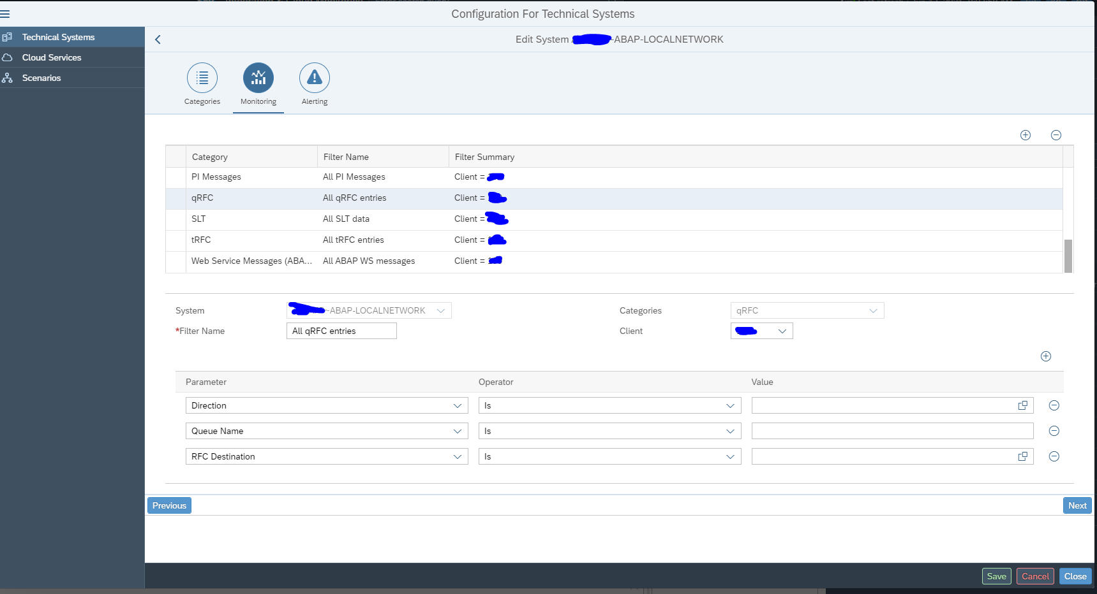Select Cloud Services in the sidebar
This screenshot has width=1097, height=594.
(x=72, y=57)
